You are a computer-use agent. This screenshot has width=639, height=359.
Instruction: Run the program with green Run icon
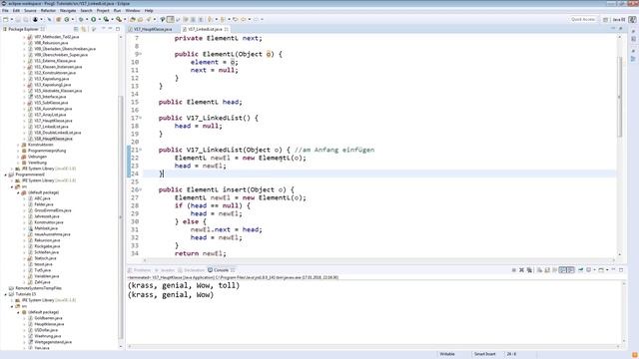click(x=93, y=19)
